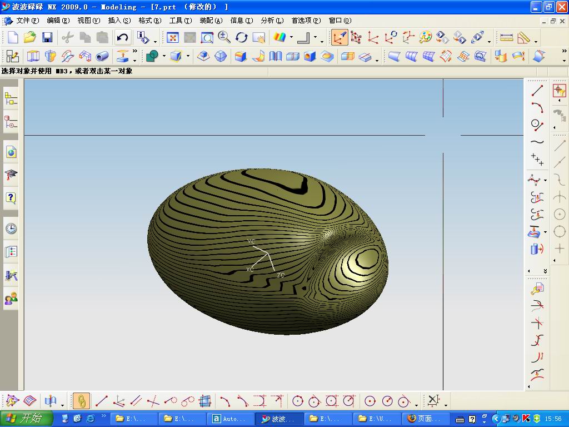This screenshot has height=427, width=569.
Task: Open the History clock sidebar tab
Action: pyautogui.click(x=11, y=229)
